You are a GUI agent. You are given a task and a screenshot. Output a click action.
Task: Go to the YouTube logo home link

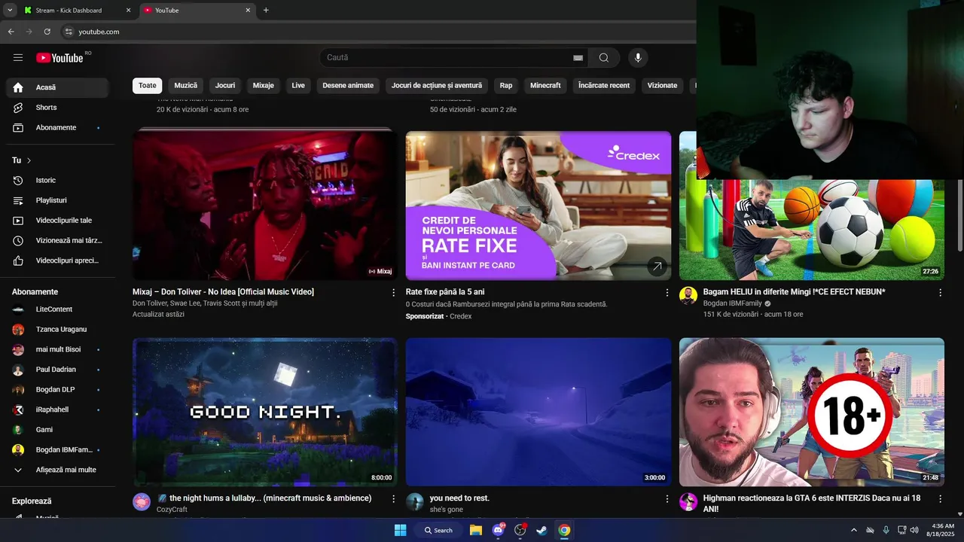60,57
